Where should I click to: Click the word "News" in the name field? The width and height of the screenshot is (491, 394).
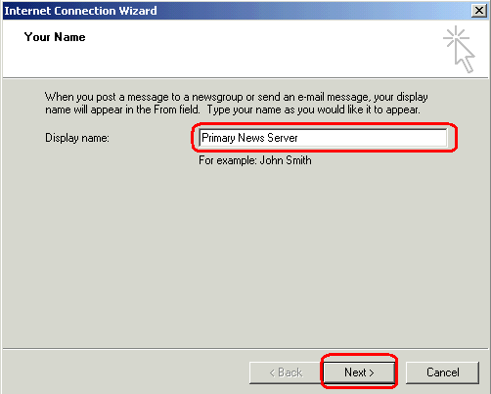click(x=251, y=138)
